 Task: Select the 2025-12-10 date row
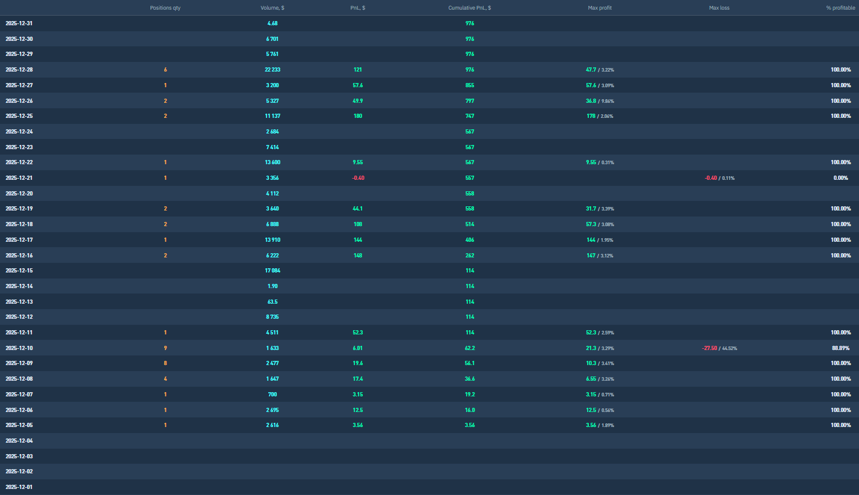click(19, 348)
